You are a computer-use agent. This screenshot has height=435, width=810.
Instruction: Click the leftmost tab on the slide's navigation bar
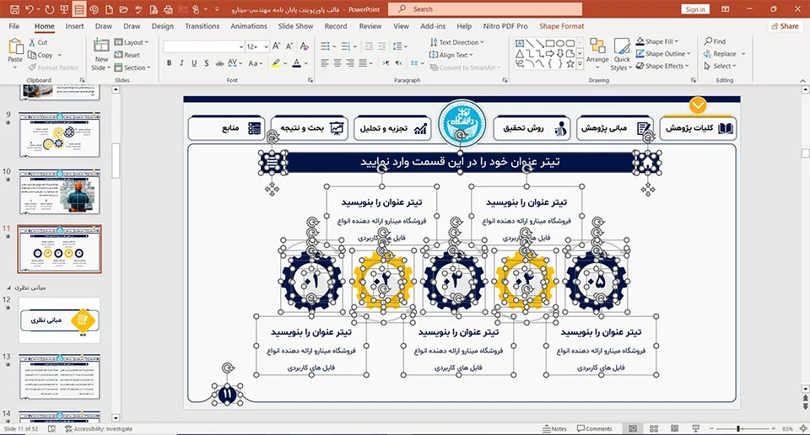pos(226,128)
